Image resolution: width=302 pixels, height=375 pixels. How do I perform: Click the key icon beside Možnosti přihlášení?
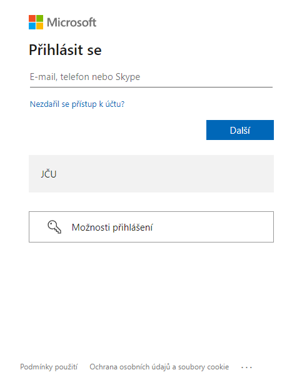(54, 227)
